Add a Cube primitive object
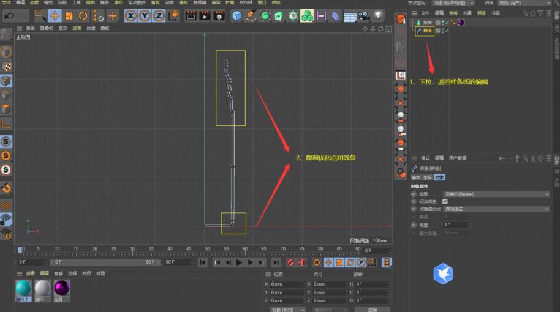Image resolution: width=560 pixels, height=312 pixels. tap(236, 16)
